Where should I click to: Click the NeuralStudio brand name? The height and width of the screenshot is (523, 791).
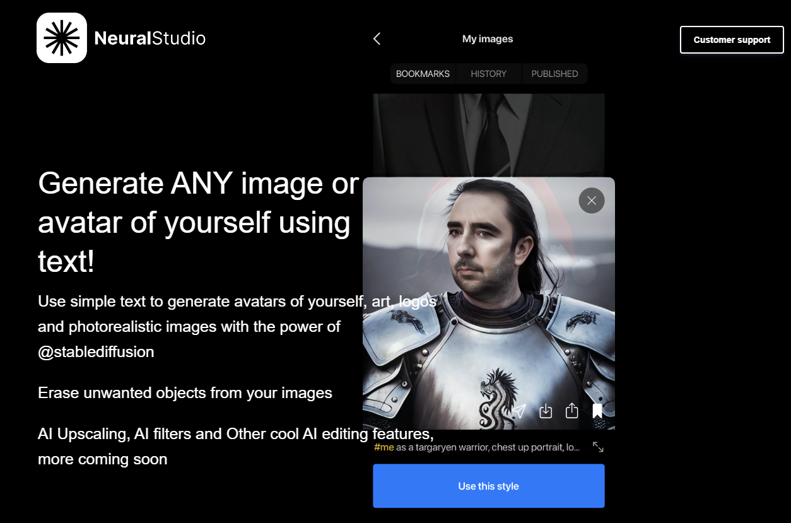pyautogui.click(x=150, y=38)
